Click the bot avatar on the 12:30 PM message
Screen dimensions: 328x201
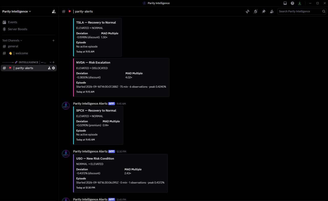[x=66, y=154]
